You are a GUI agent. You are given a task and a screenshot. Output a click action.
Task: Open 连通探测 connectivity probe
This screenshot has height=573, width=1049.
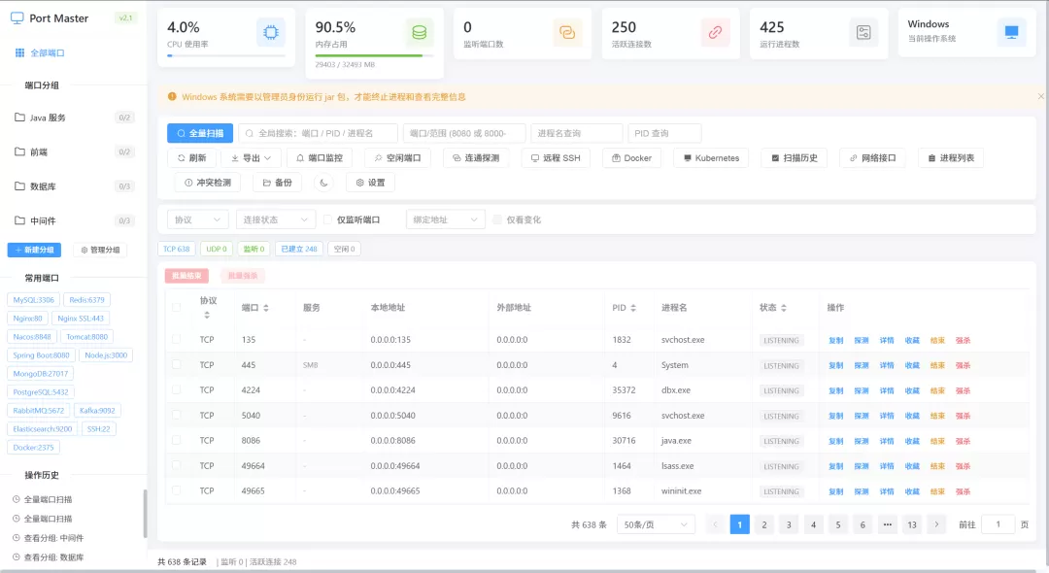click(x=476, y=158)
